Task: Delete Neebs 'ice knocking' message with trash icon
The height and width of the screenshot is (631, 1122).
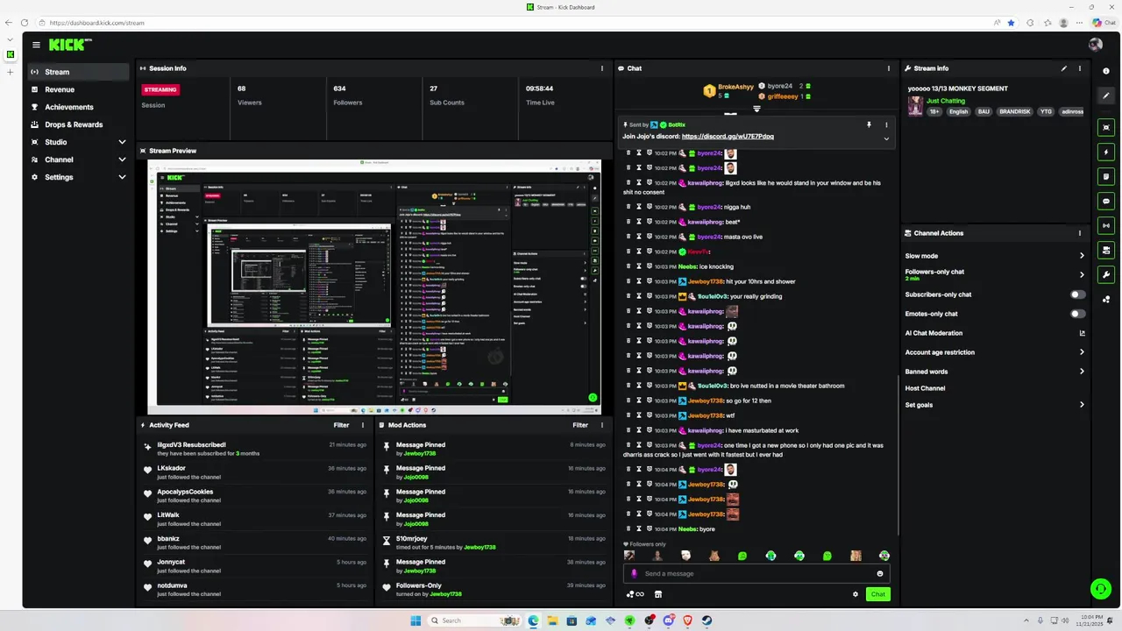Action: tap(628, 266)
